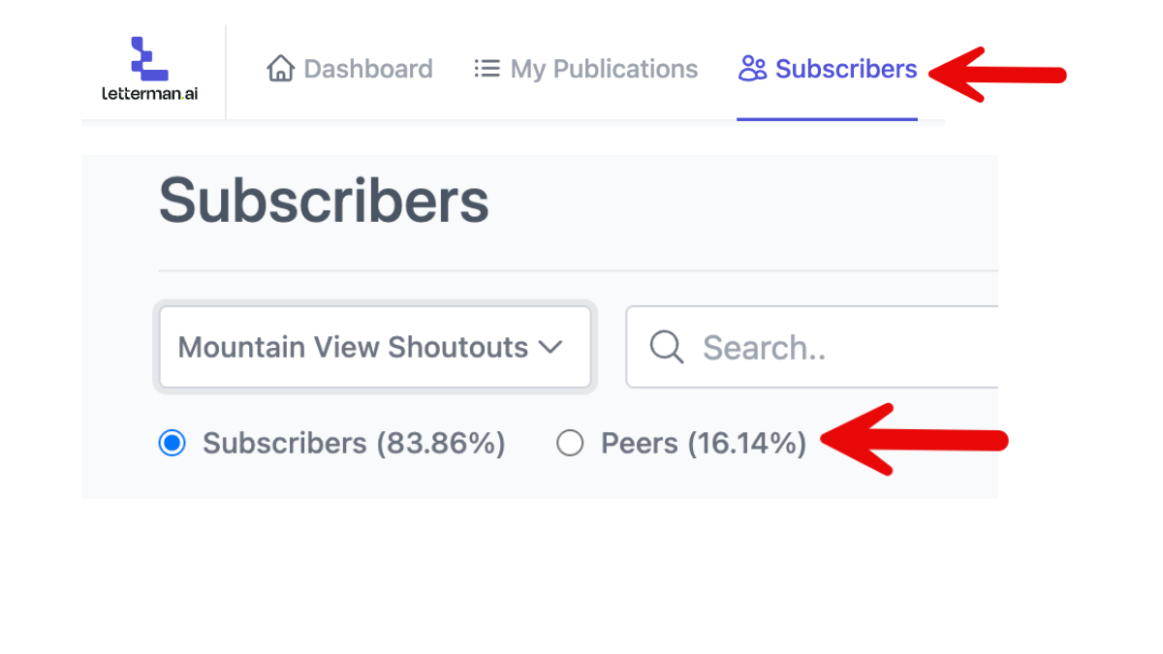The height and width of the screenshot is (654, 1163).
Task: Click the Dashboard home icon
Action: (x=280, y=69)
